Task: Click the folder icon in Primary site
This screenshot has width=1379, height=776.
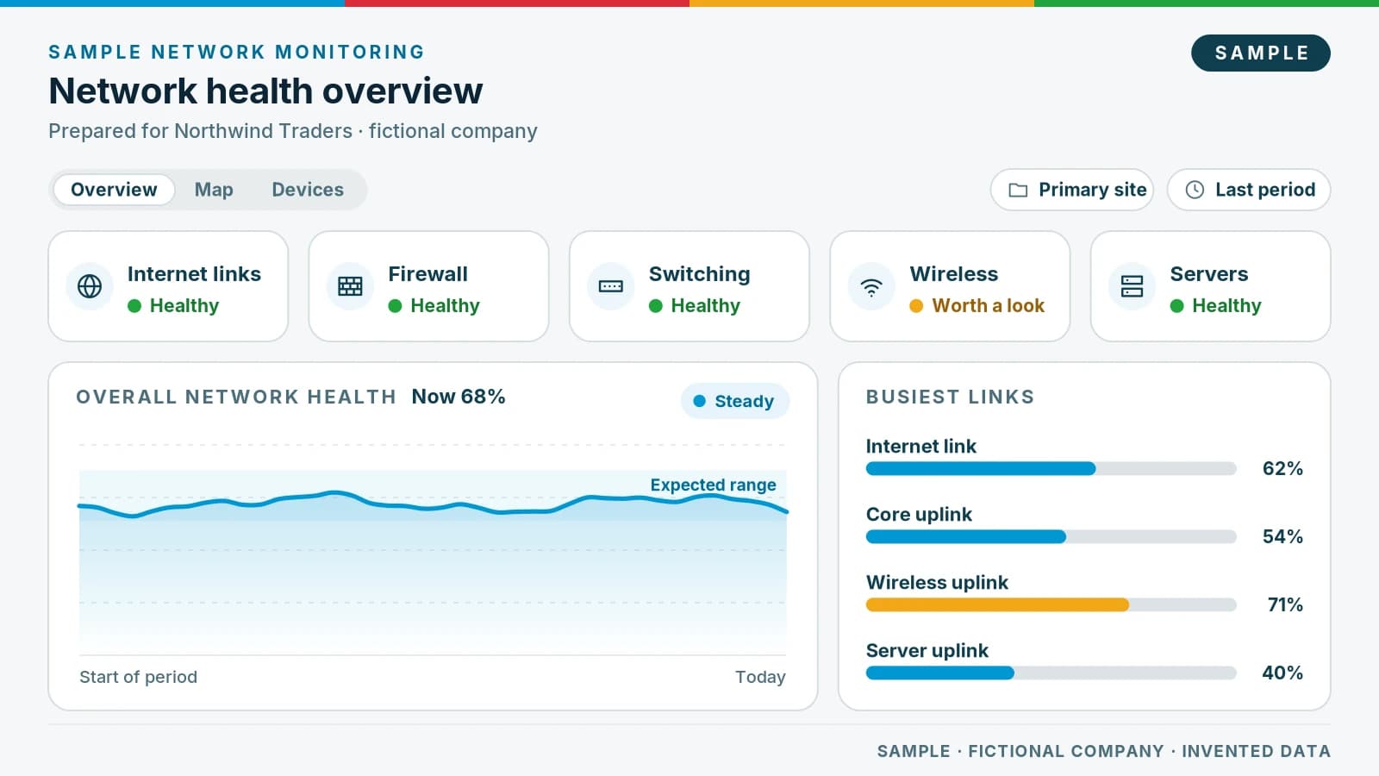Action: coord(1018,190)
